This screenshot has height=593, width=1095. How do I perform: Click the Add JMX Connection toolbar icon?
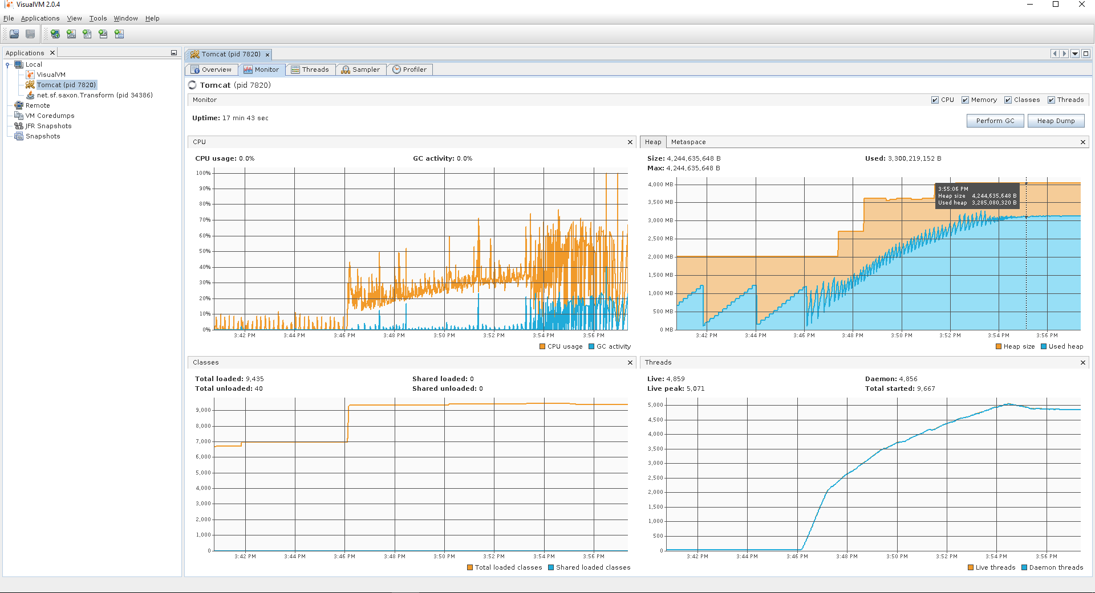click(x=71, y=34)
